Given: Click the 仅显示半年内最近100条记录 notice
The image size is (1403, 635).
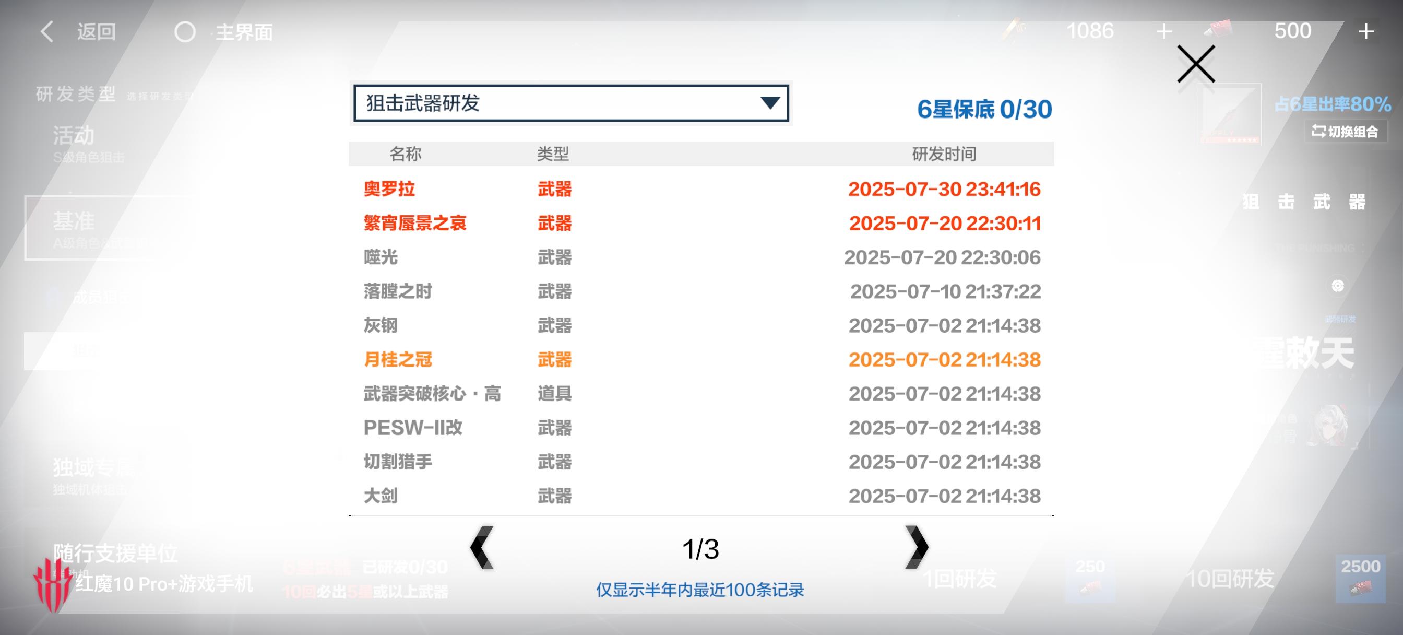Looking at the screenshot, I should point(700,589).
